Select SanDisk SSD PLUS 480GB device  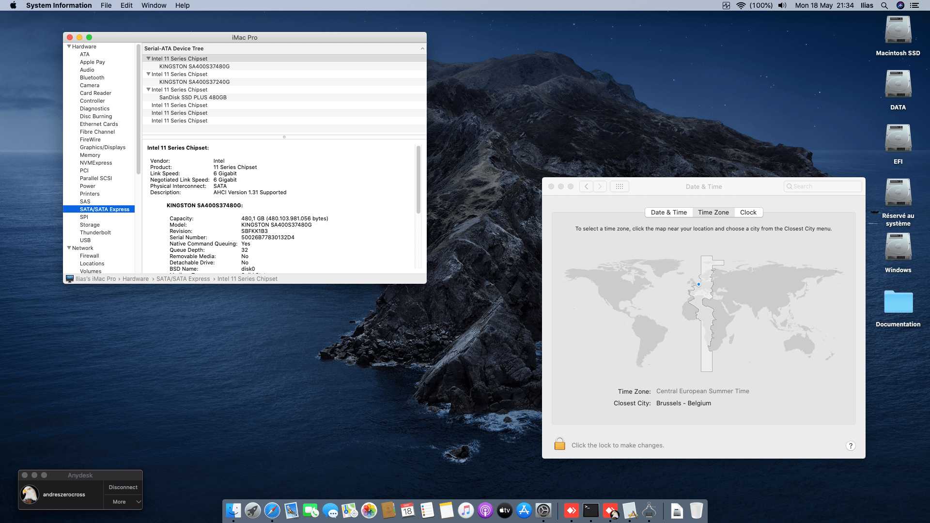tap(193, 97)
